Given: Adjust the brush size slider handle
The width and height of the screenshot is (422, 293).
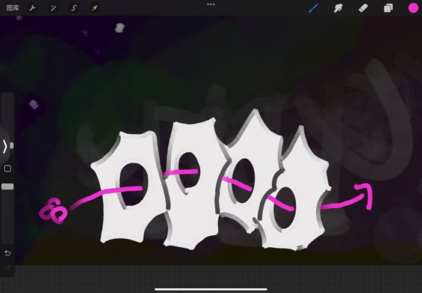Looking at the screenshot, I should 11,146.
